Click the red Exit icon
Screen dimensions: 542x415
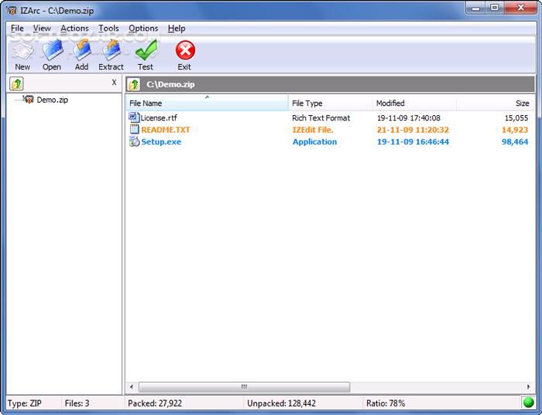[184, 53]
